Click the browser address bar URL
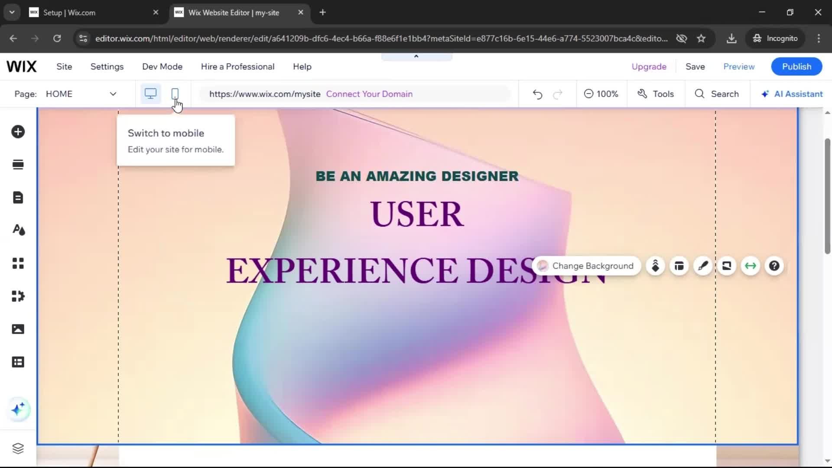The width and height of the screenshot is (832, 468). point(381,39)
